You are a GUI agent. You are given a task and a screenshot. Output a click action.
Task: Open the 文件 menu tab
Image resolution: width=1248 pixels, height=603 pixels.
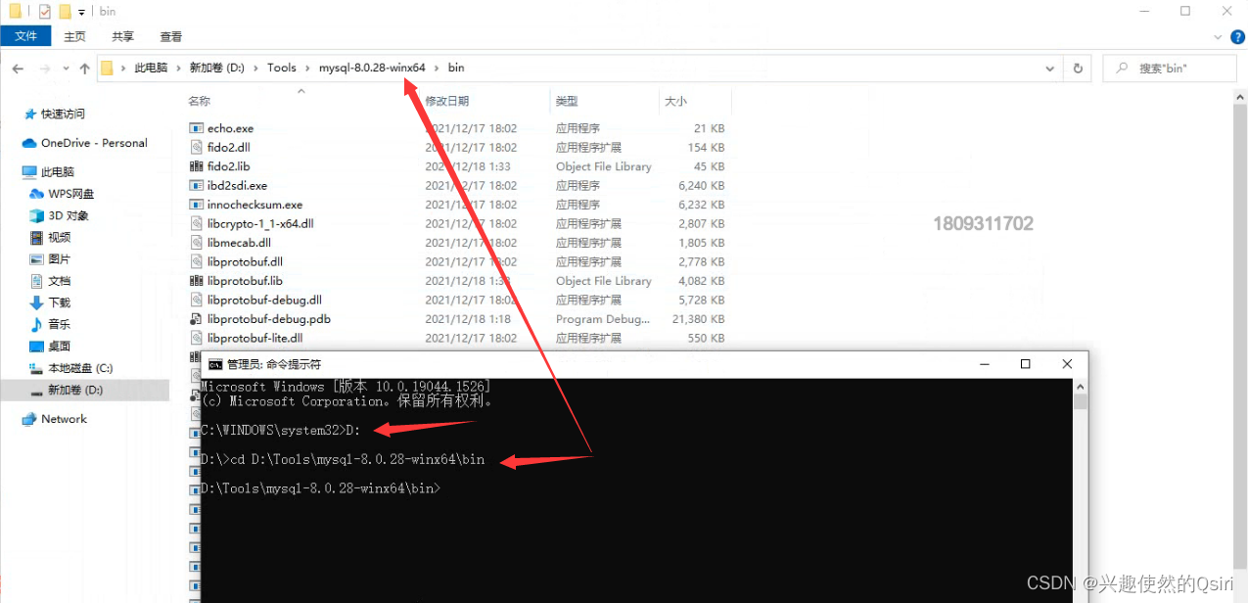[x=25, y=35]
